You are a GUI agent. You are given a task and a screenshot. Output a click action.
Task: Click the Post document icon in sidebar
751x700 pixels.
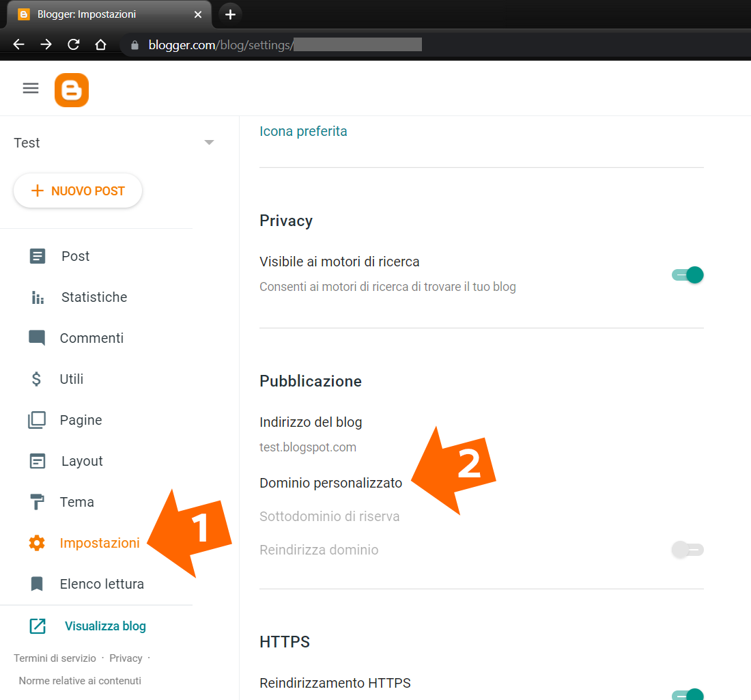pyautogui.click(x=38, y=256)
